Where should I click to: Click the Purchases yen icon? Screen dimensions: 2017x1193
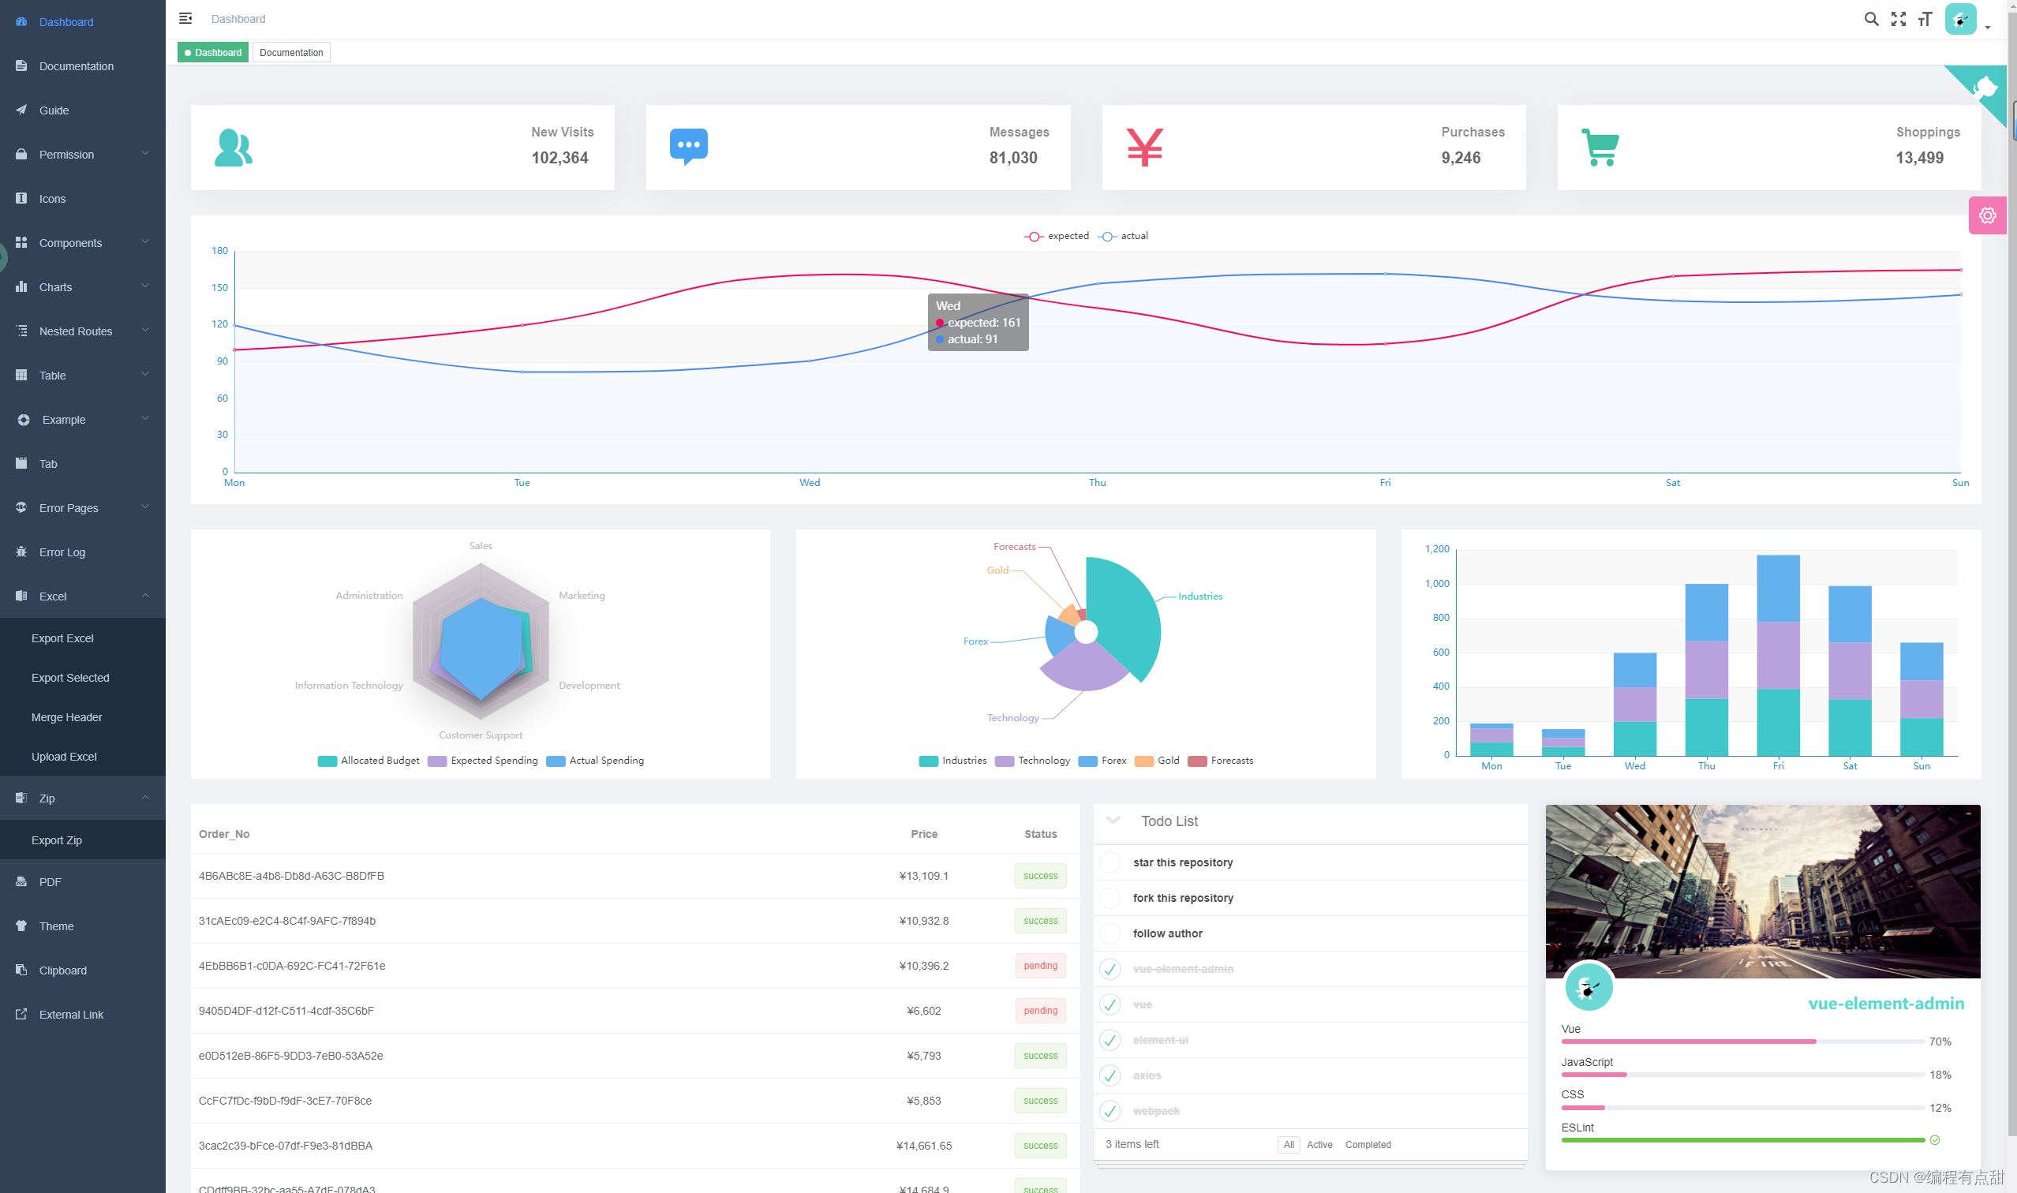[1144, 148]
